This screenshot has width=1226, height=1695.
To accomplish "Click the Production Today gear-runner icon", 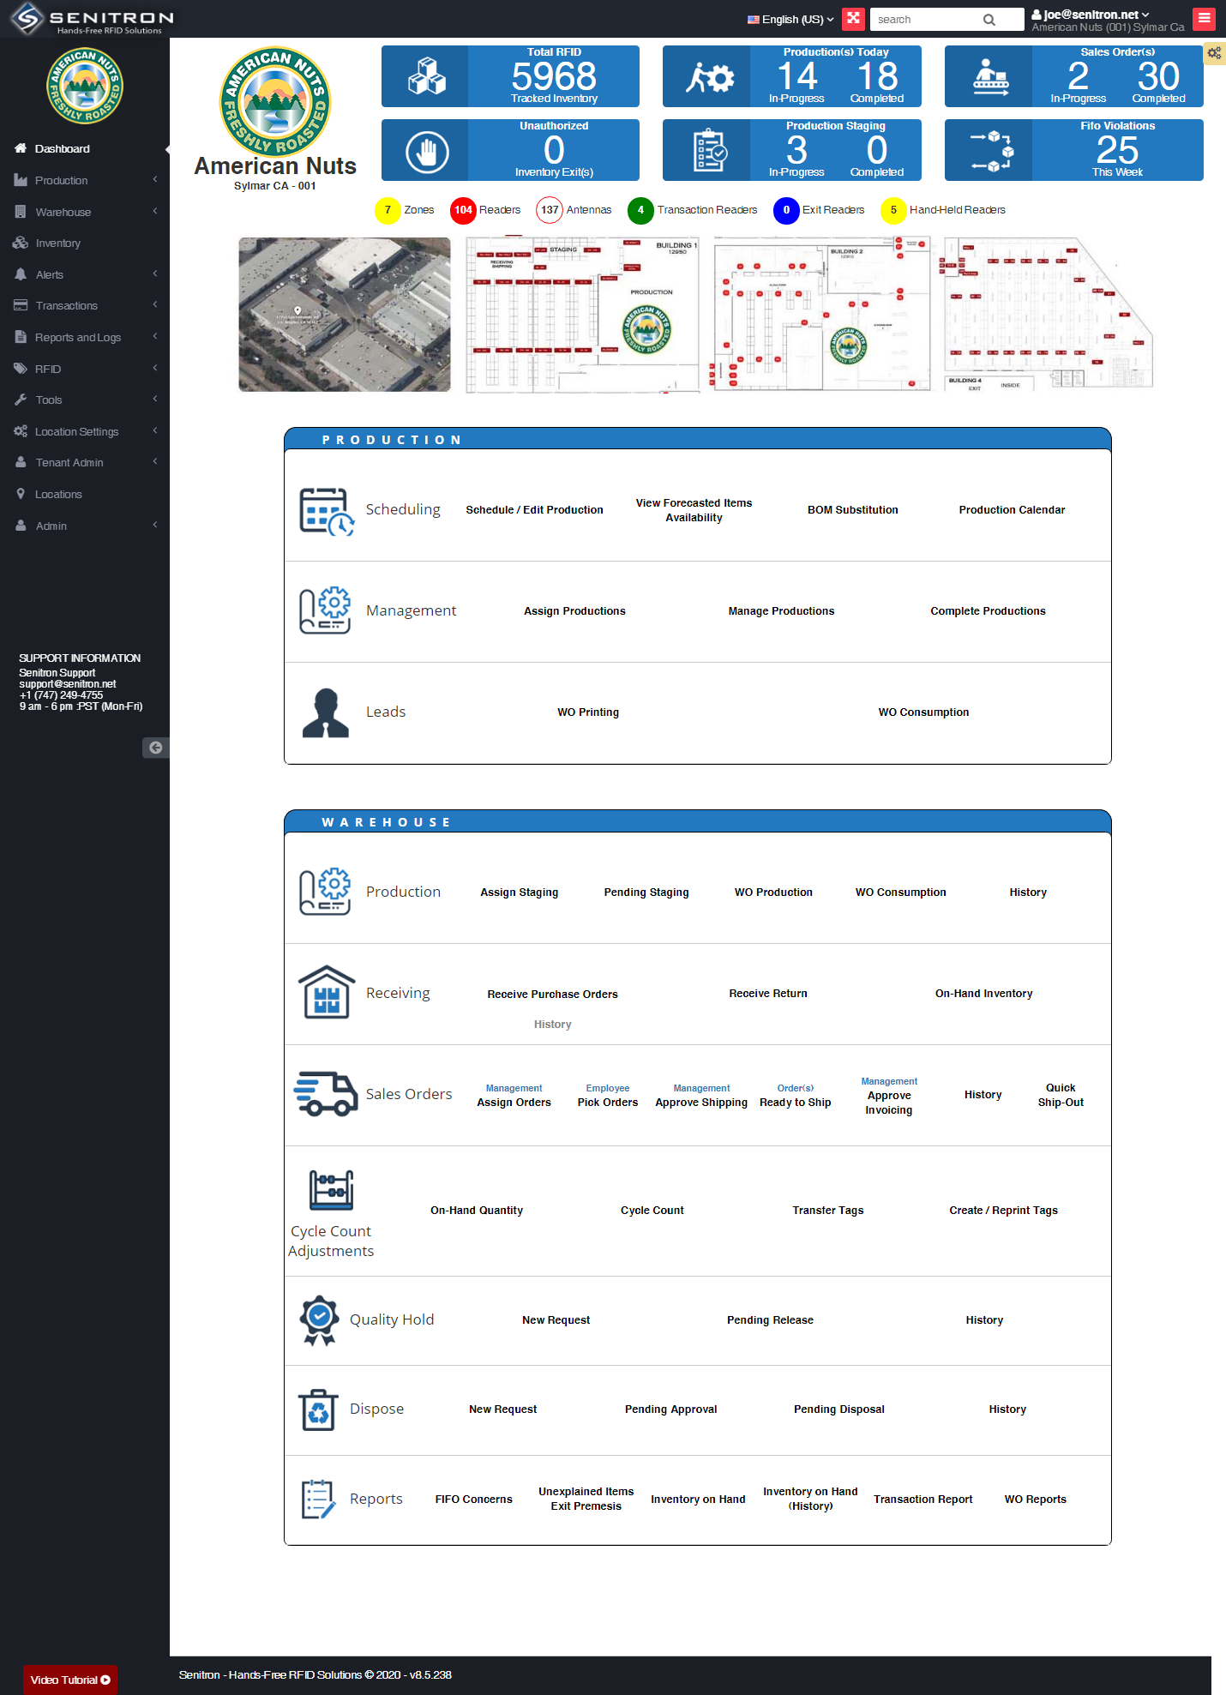I will [710, 77].
